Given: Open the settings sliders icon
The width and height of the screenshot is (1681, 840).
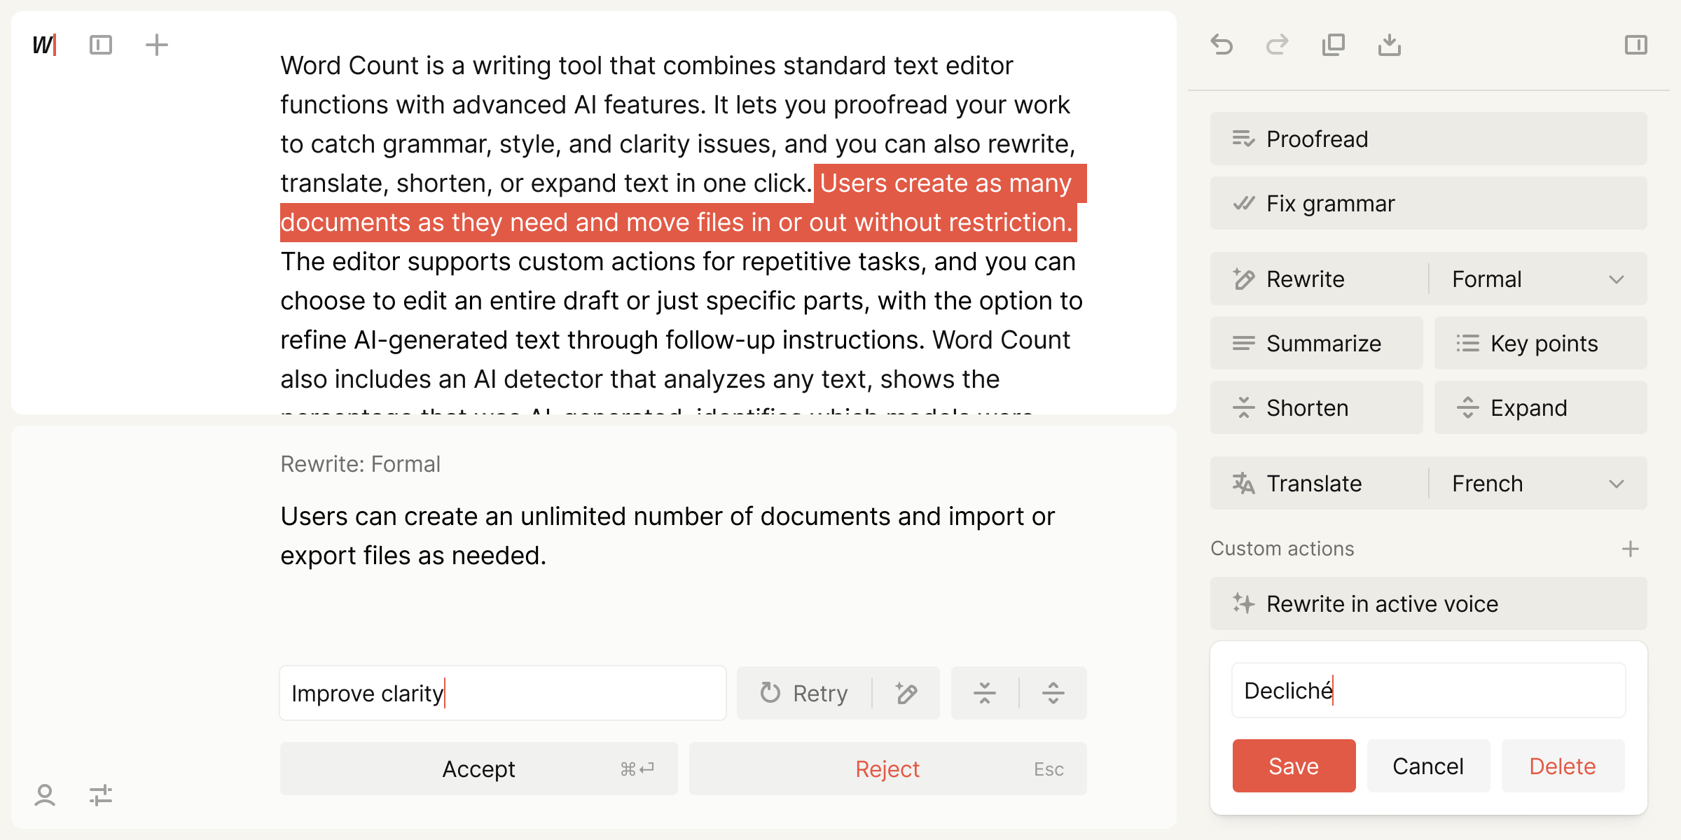Looking at the screenshot, I should [x=101, y=795].
